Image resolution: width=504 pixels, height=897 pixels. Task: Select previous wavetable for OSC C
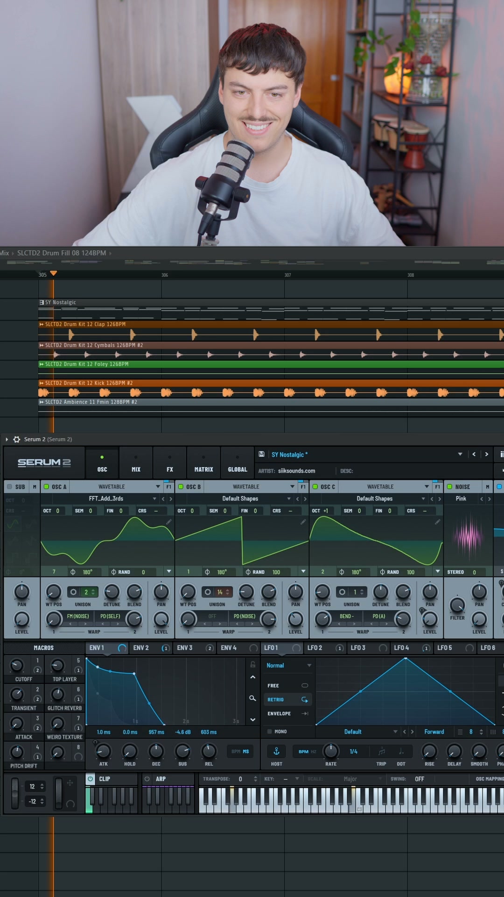pyautogui.click(x=432, y=498)
